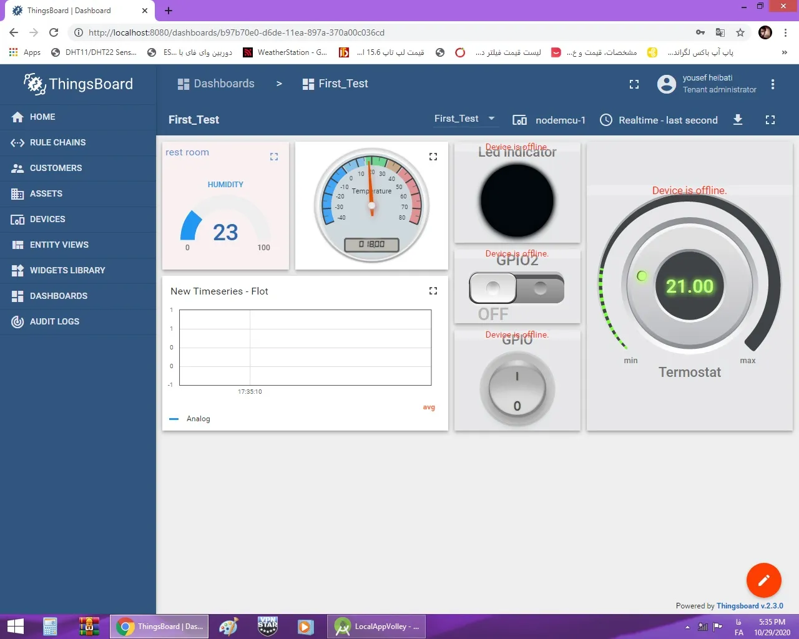This screenshot has height=639, width=799.
Task: Click the orange edit dashboard pencil button
Action: point(763,580)
